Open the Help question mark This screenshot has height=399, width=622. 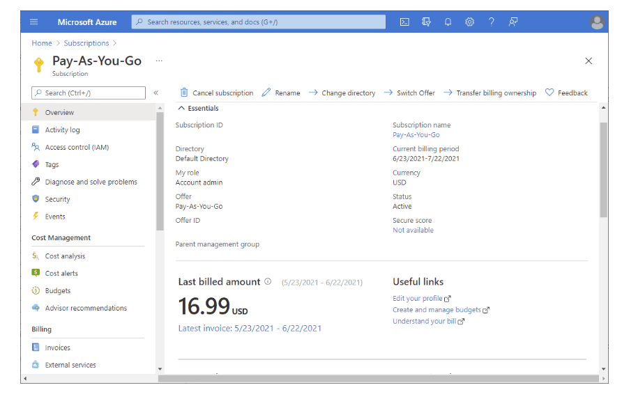pos(492,22)
